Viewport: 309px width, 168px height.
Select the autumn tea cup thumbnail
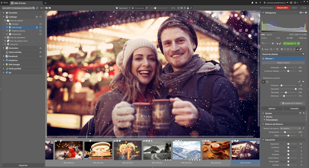[x=216, y=150]
